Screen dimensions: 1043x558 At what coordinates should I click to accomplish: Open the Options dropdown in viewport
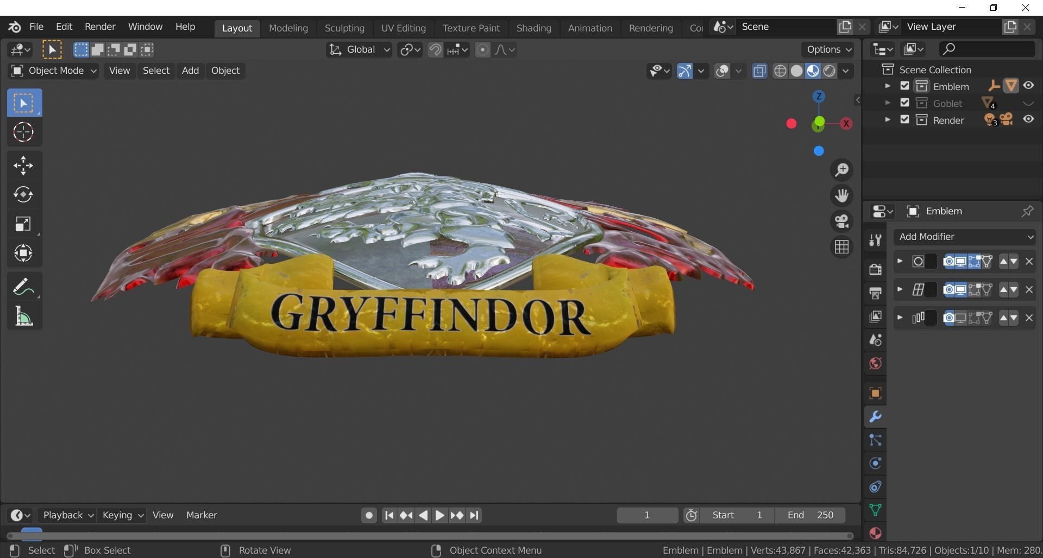(829, 49)
